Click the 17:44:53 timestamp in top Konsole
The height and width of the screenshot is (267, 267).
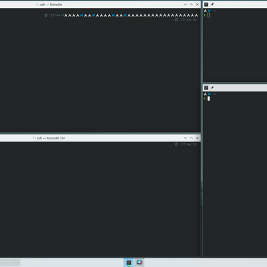(189, 20)
